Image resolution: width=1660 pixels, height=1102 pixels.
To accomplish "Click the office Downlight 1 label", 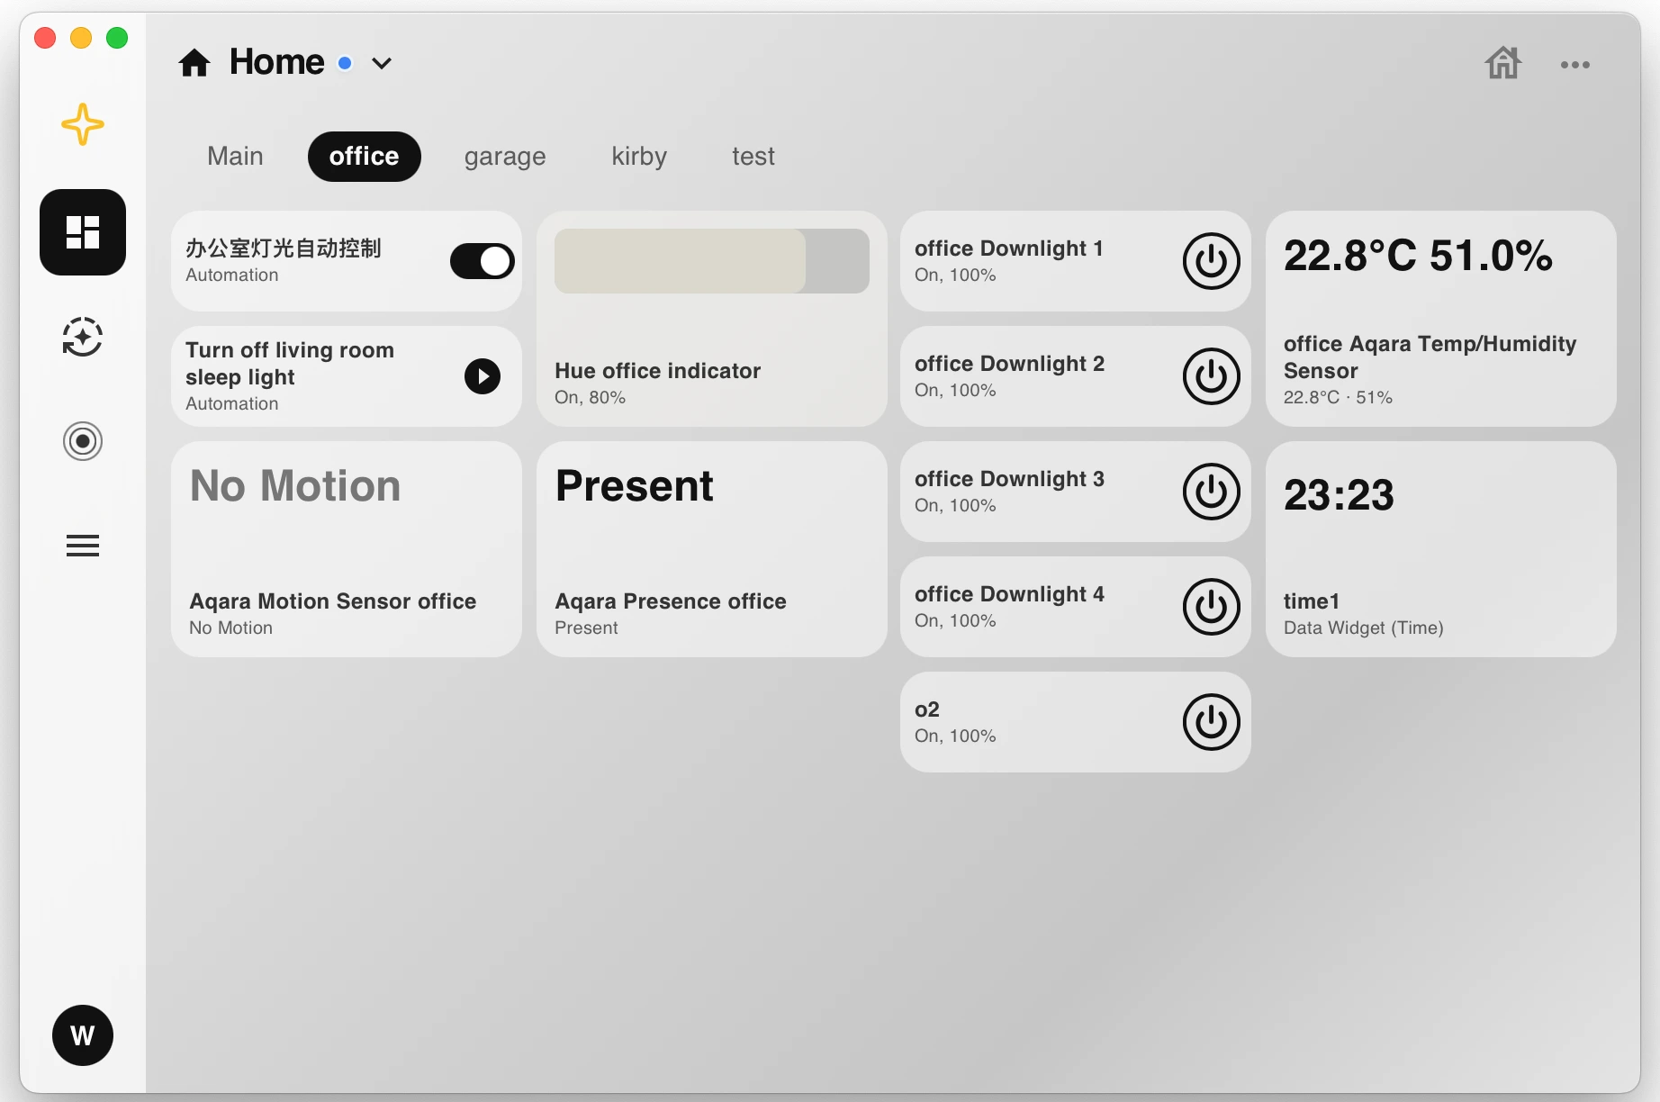I will 1009,248.
